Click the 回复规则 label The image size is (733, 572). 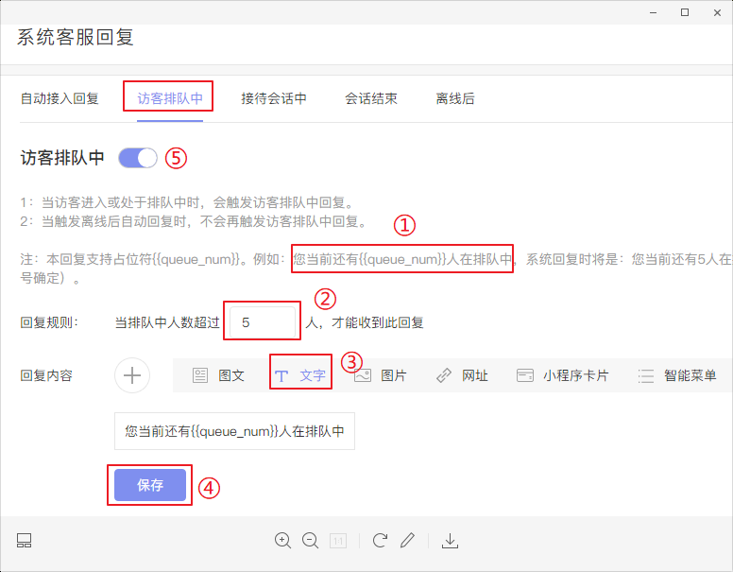click(x=49, y=322)
